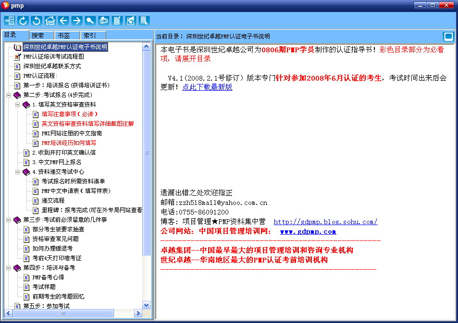
Task: Open 资格审查常见问题 item
Action: tap(55, 239)
